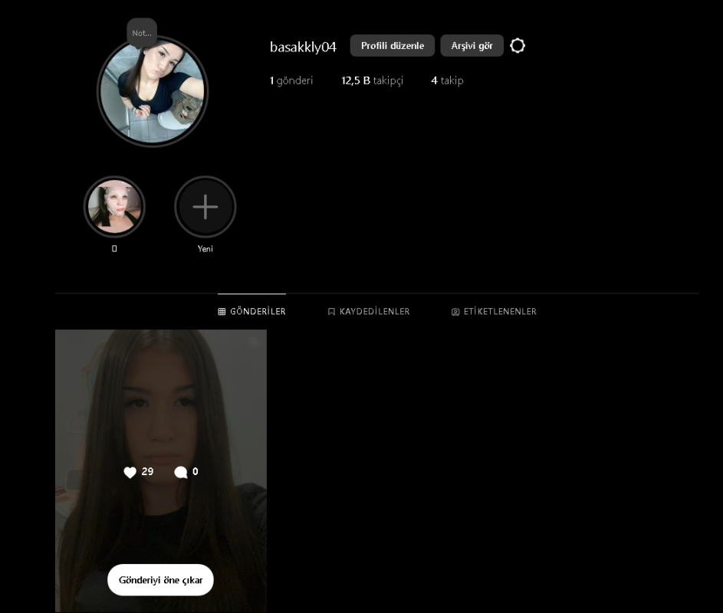Open the profile picture
This screenshot has height=613, width=723.
pyautogui.click(x=153, y=91)
